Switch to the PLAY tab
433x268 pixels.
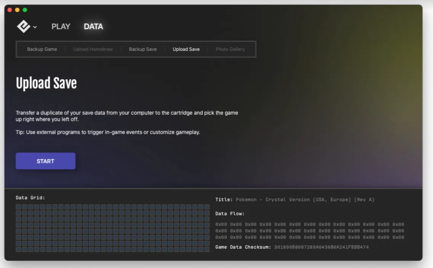tap(61, 27)
